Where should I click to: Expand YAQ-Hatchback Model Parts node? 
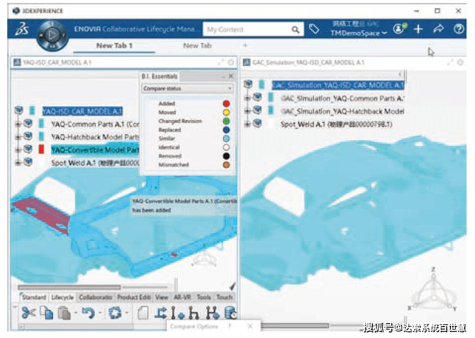click(x=18, y=137)
